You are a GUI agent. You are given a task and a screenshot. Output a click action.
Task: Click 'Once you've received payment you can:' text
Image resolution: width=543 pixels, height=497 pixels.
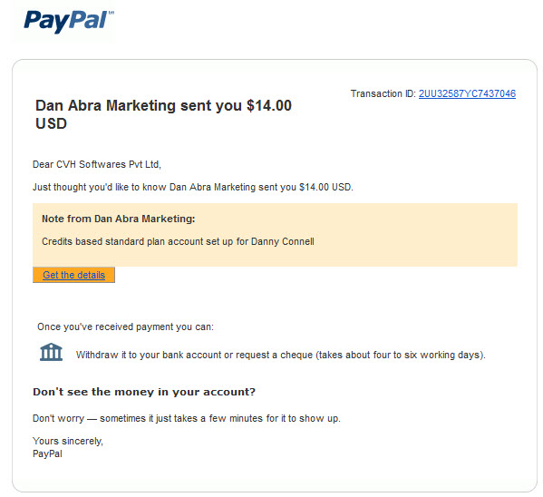(x=125, y=326)
